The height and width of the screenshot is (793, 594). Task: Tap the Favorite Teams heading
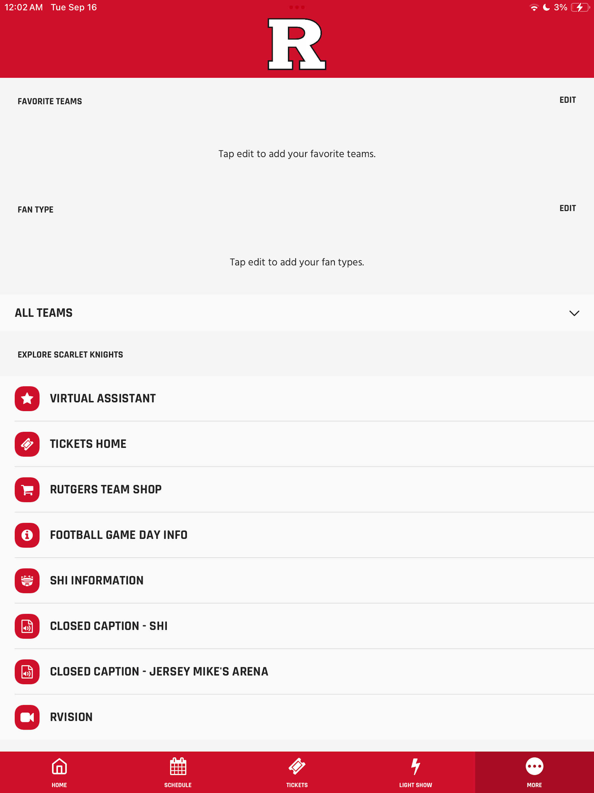point(50,102)
